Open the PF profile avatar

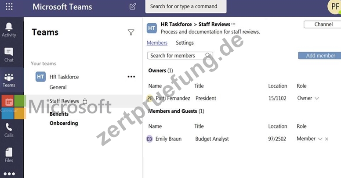tap(335, 7)
